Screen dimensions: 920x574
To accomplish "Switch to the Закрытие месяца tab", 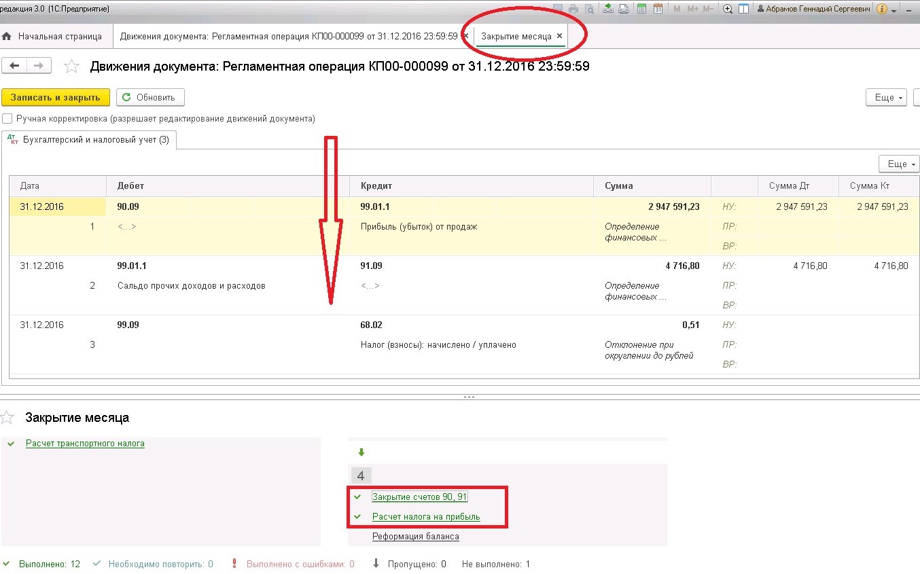I will point(516,36).
